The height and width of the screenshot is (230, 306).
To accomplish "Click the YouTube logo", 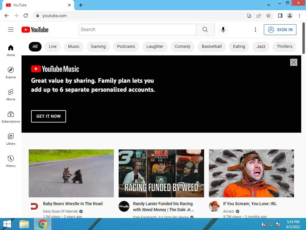I will pos(35,30).
